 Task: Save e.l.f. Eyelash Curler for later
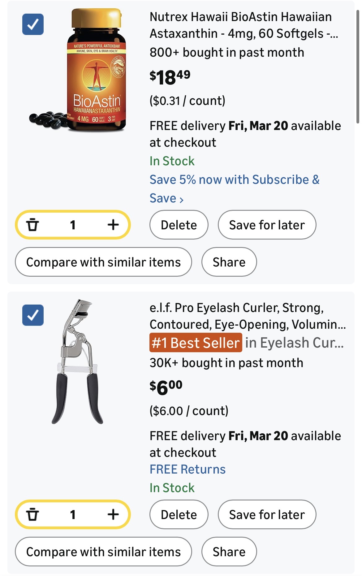coord(267,514)
